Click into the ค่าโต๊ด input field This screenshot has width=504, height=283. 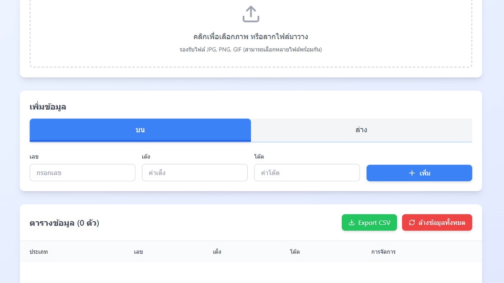pos(307,173)
